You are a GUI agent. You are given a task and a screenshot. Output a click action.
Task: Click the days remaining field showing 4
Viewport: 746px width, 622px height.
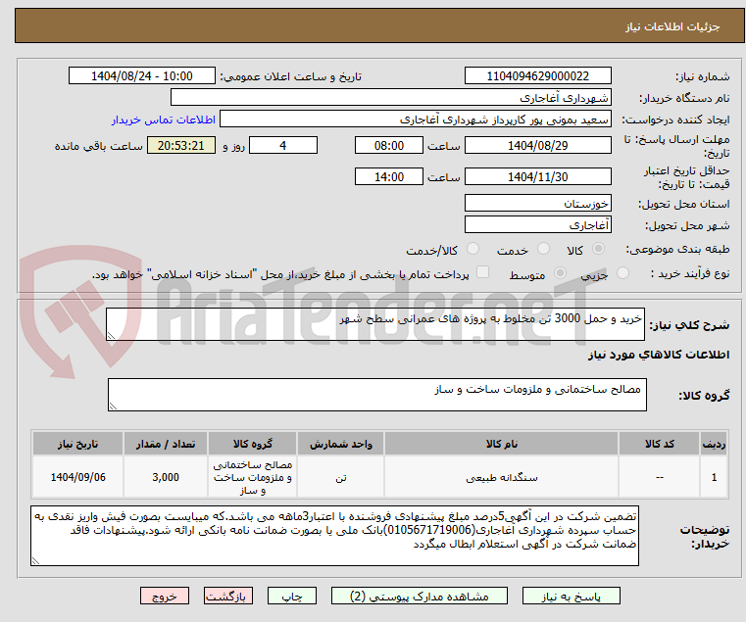(283, 145)
